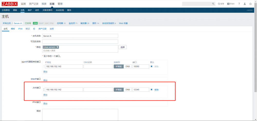Open Web 场景 link
This screenshot has height=121, width=257.
coord(123,23)
